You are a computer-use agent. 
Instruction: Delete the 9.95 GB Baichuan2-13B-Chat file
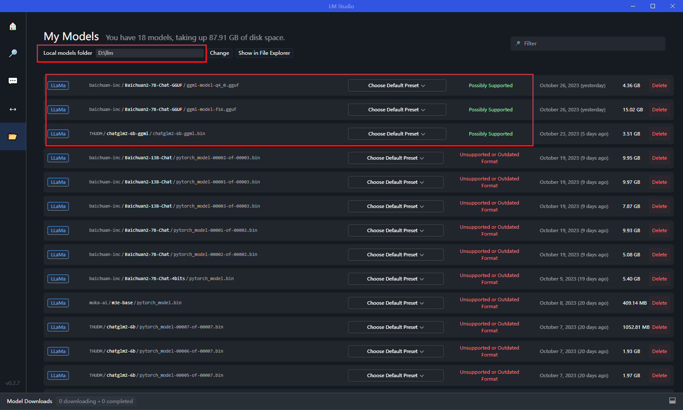click(x=659, y=158)
